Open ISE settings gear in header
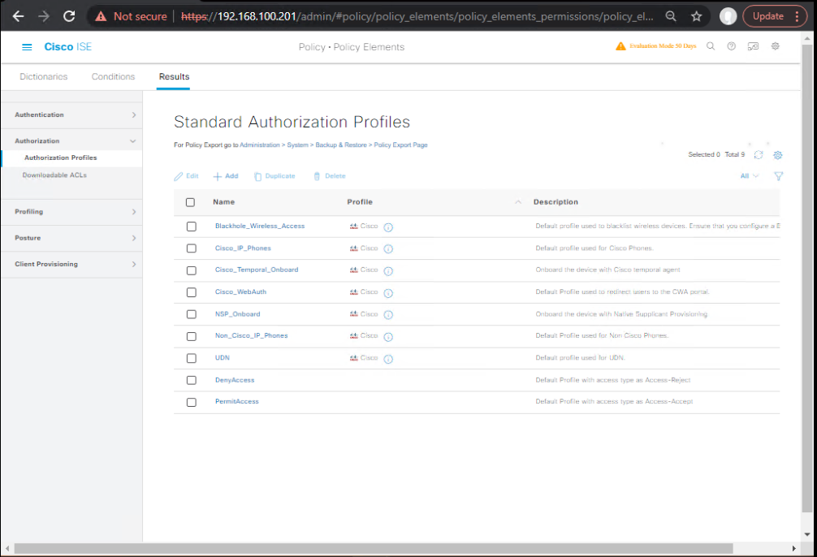This screenshot has height=557, width=817. click(x=776, y=46)
